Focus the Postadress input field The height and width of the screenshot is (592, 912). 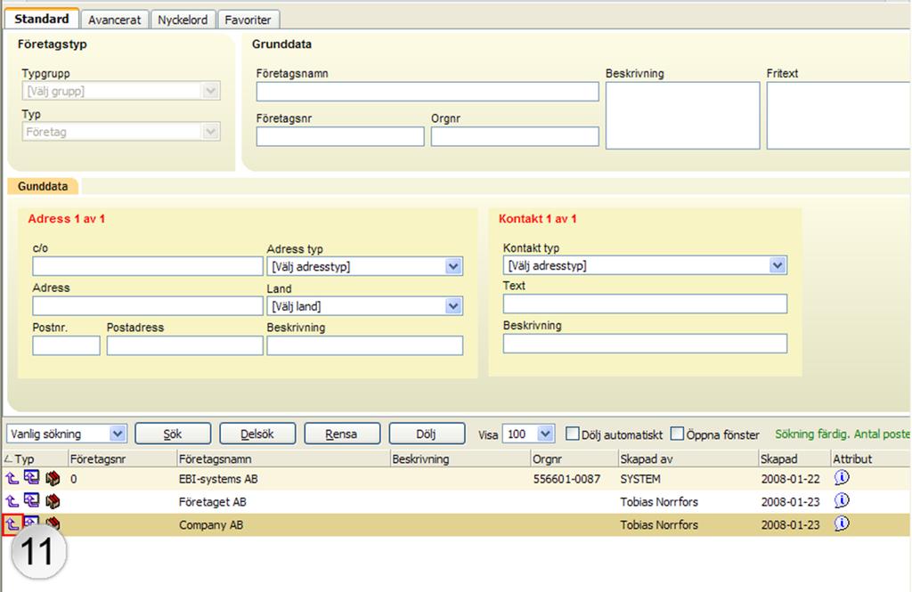click(185, 345)
